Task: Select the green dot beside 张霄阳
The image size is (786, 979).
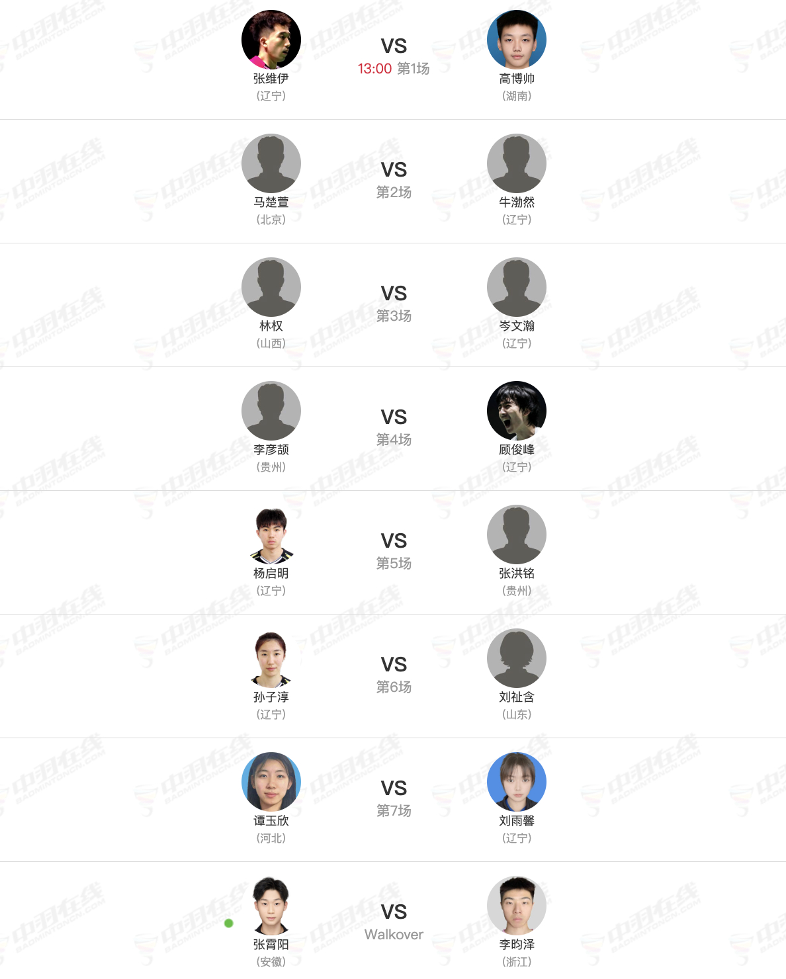Action: tap(229, 923)
